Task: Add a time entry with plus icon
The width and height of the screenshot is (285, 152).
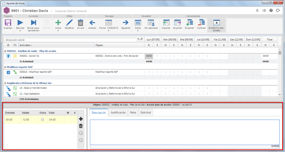Action: point(81,119)
